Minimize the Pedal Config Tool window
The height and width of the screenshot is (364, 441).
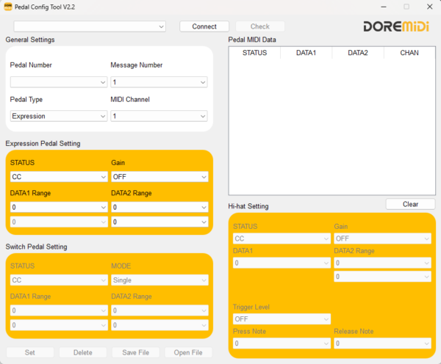coord(384,7)
